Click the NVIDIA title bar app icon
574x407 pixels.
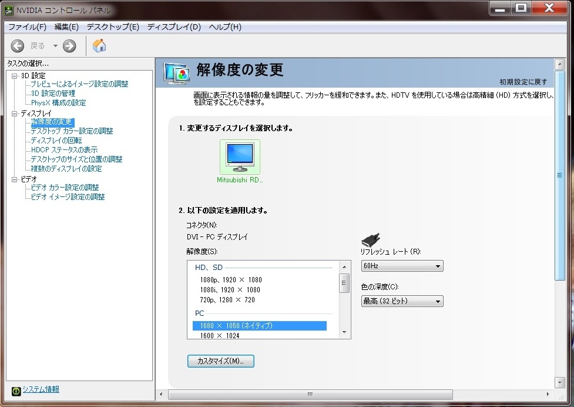[x=9, y=10]
